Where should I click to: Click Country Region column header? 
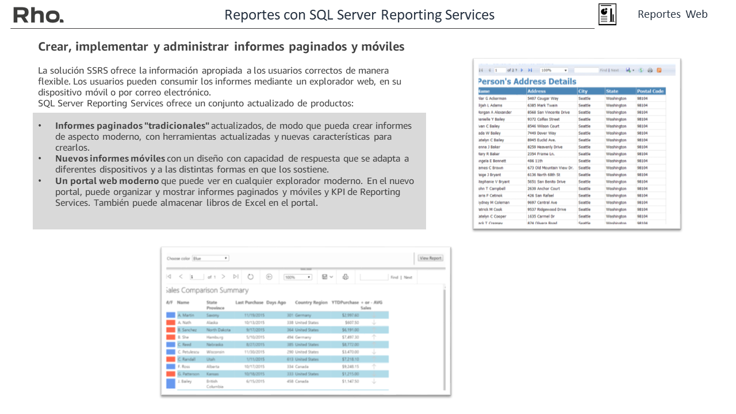point(311,302)
